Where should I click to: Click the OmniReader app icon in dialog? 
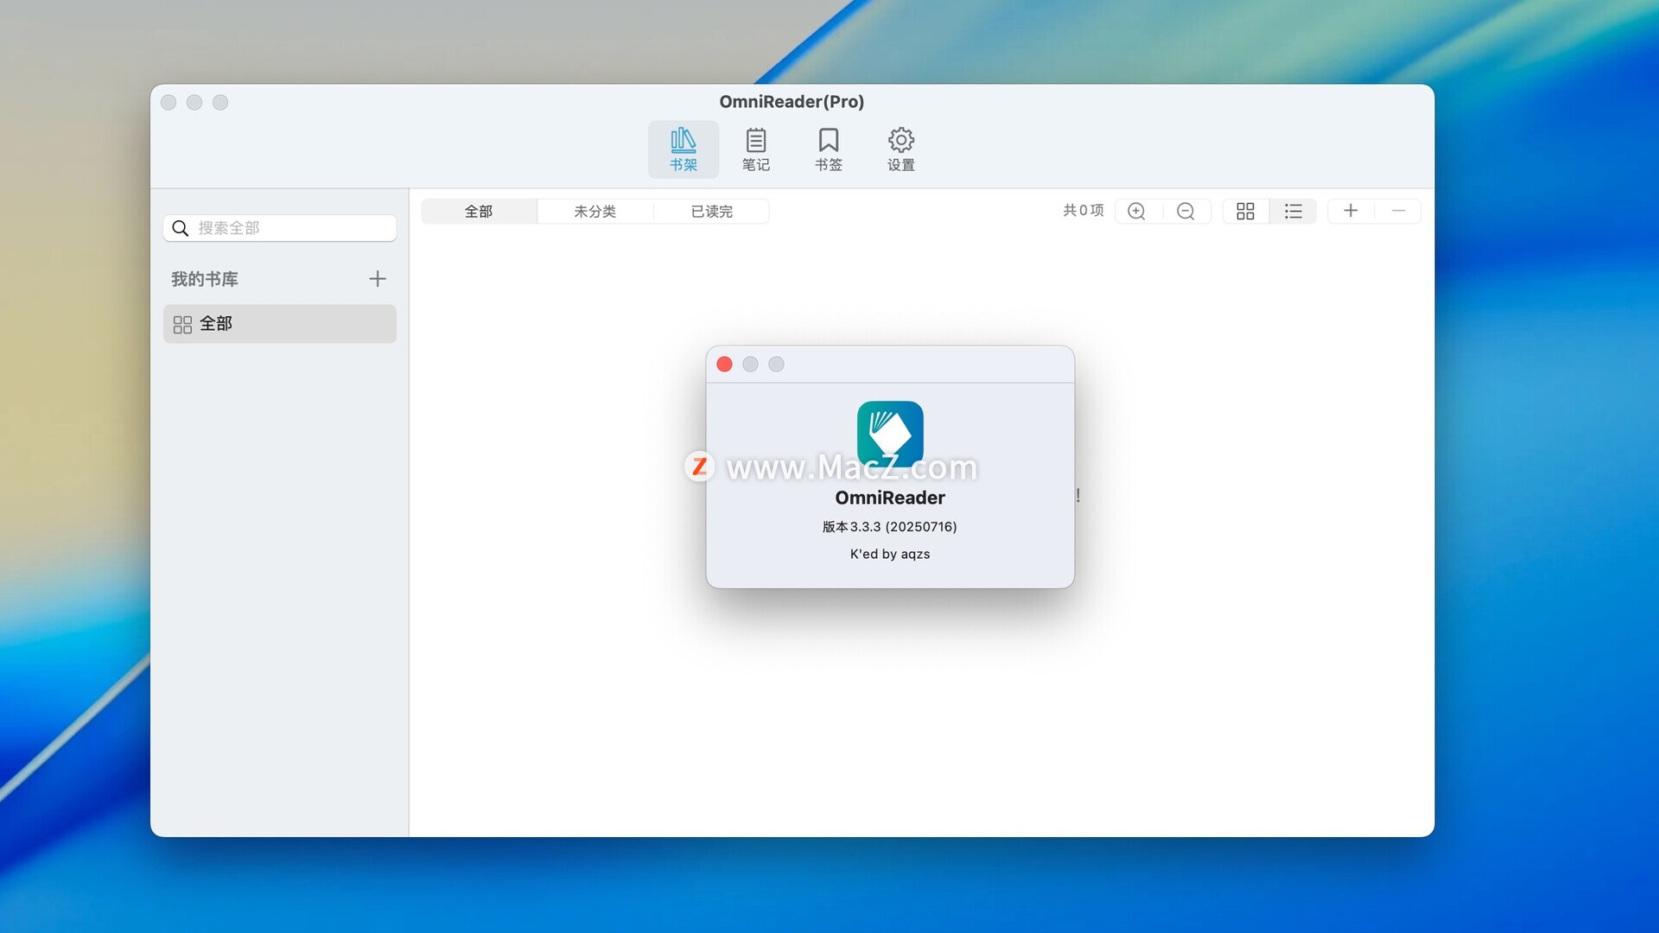click(890, 434)
